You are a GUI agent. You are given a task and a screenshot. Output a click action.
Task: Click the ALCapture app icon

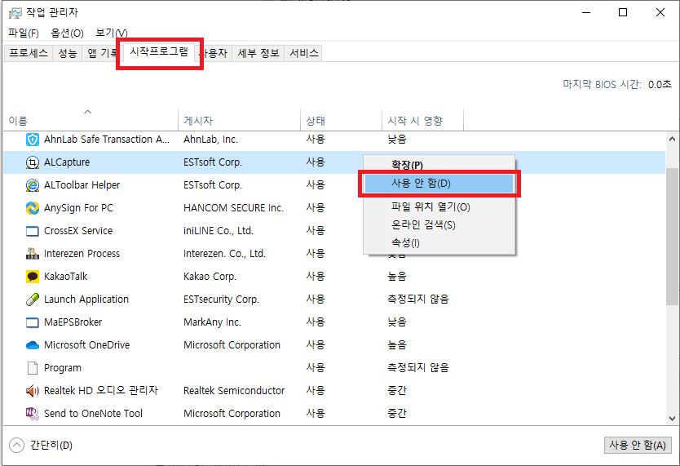tap(33, 162)
